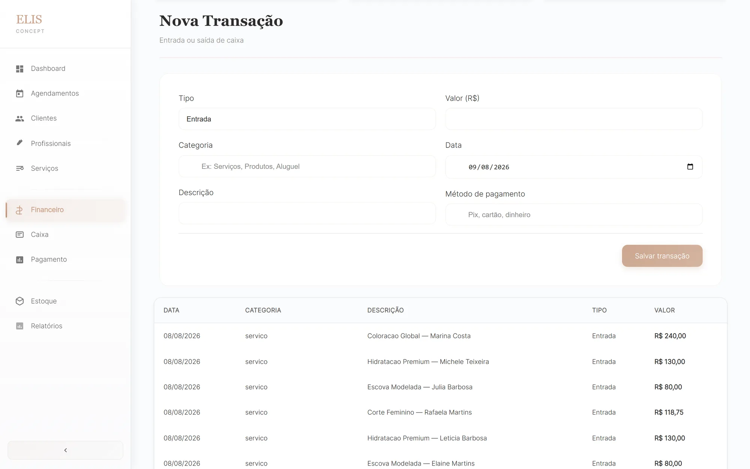This screenshot has height=469, width=750.
Task: Click the Profissionais brush icon
Action: 20,143
